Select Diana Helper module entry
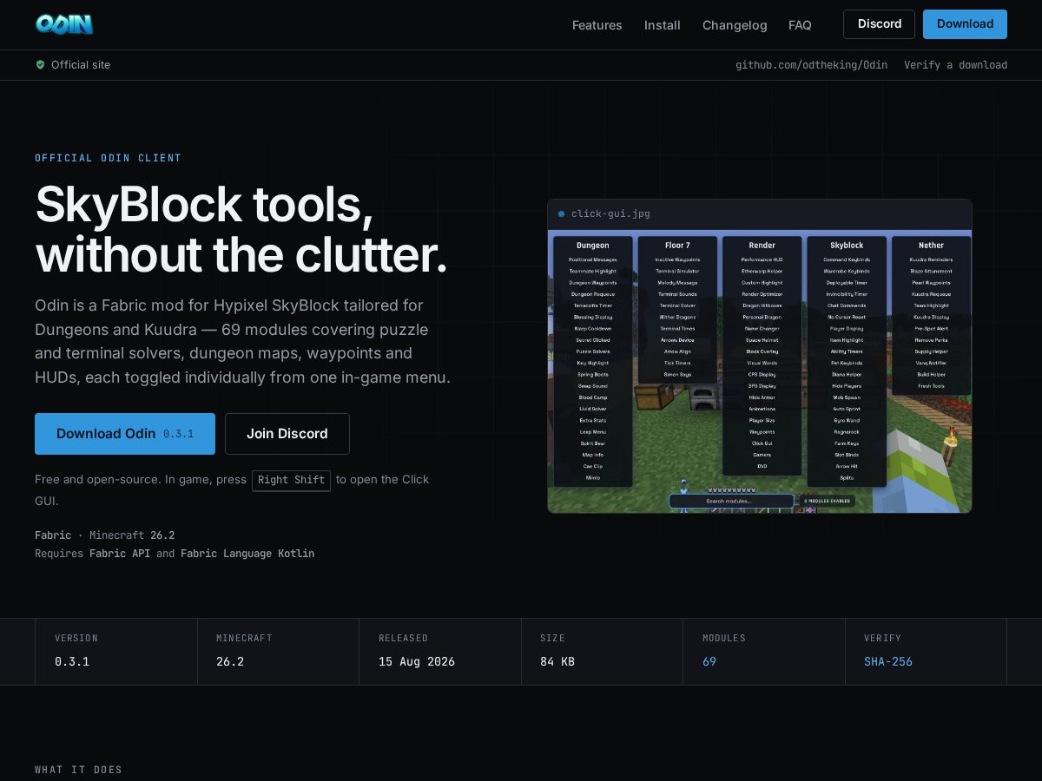This screenshot has width=1042, height=781. pos(847,374)
